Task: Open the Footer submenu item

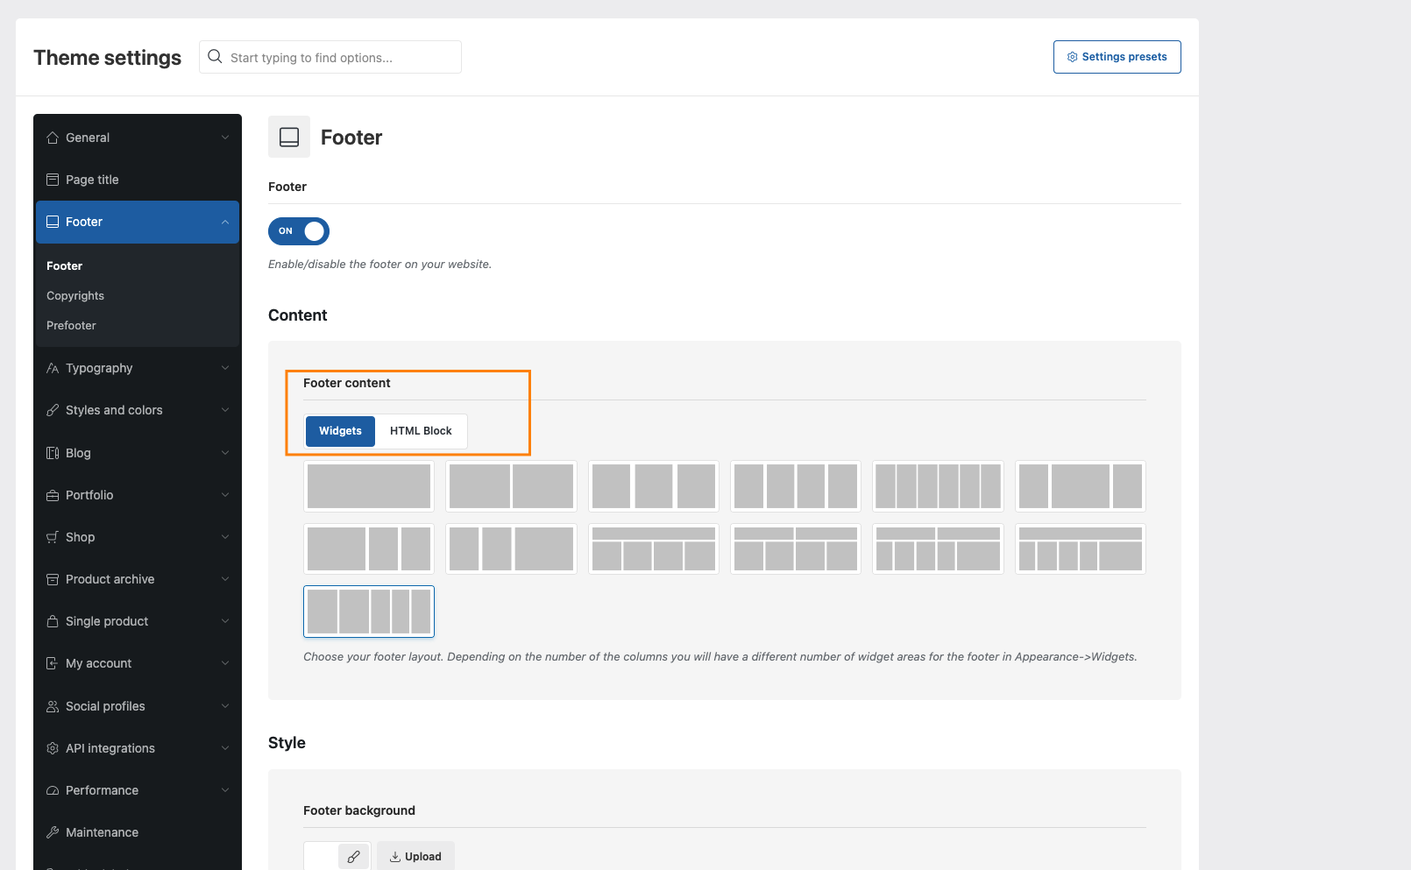Action: click(64, 265)
